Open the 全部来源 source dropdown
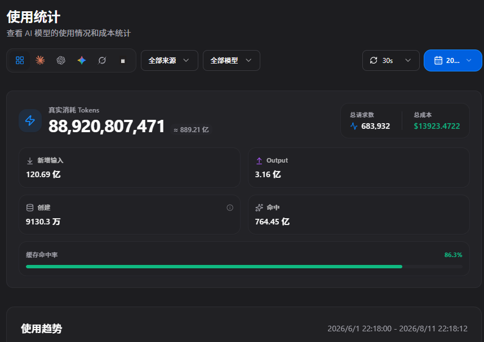The image size is (484, 342). [170, 60]
